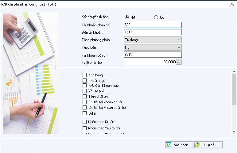Image resolution: width=237 pixels, height=153 pixels.
Task: Open the Theo phương pháp dropdown
Action: point(153,40)
